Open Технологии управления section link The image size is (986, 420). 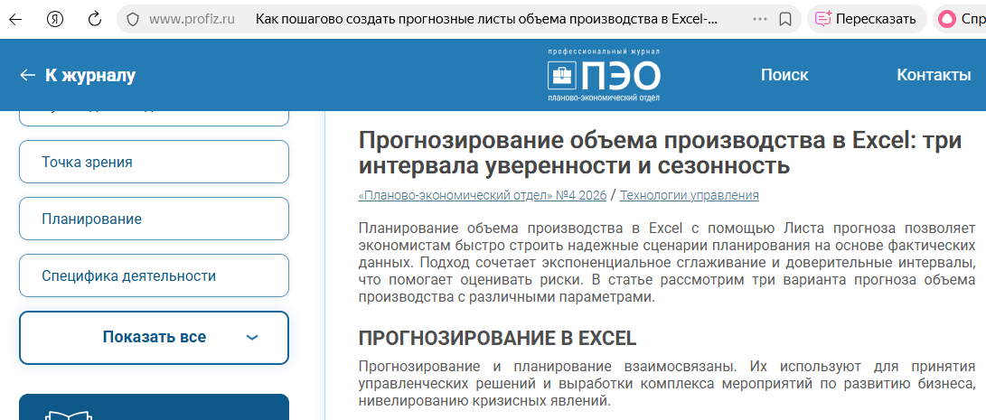(x=690, y=195)
